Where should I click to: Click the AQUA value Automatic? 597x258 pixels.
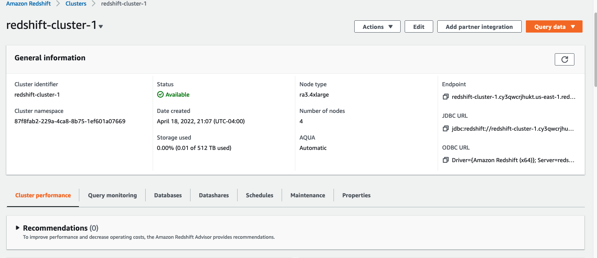[313, 148]
